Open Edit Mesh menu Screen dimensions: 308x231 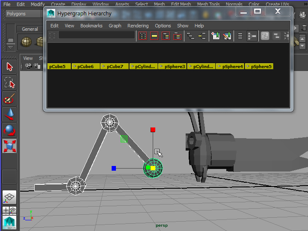pos(181,4)
